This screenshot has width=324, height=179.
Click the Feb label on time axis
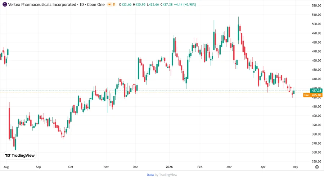[x=200, y=167]
